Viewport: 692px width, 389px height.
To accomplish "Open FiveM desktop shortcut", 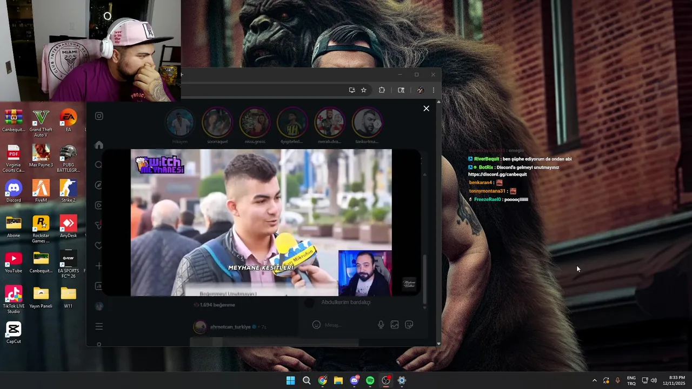I will [41, 191].
